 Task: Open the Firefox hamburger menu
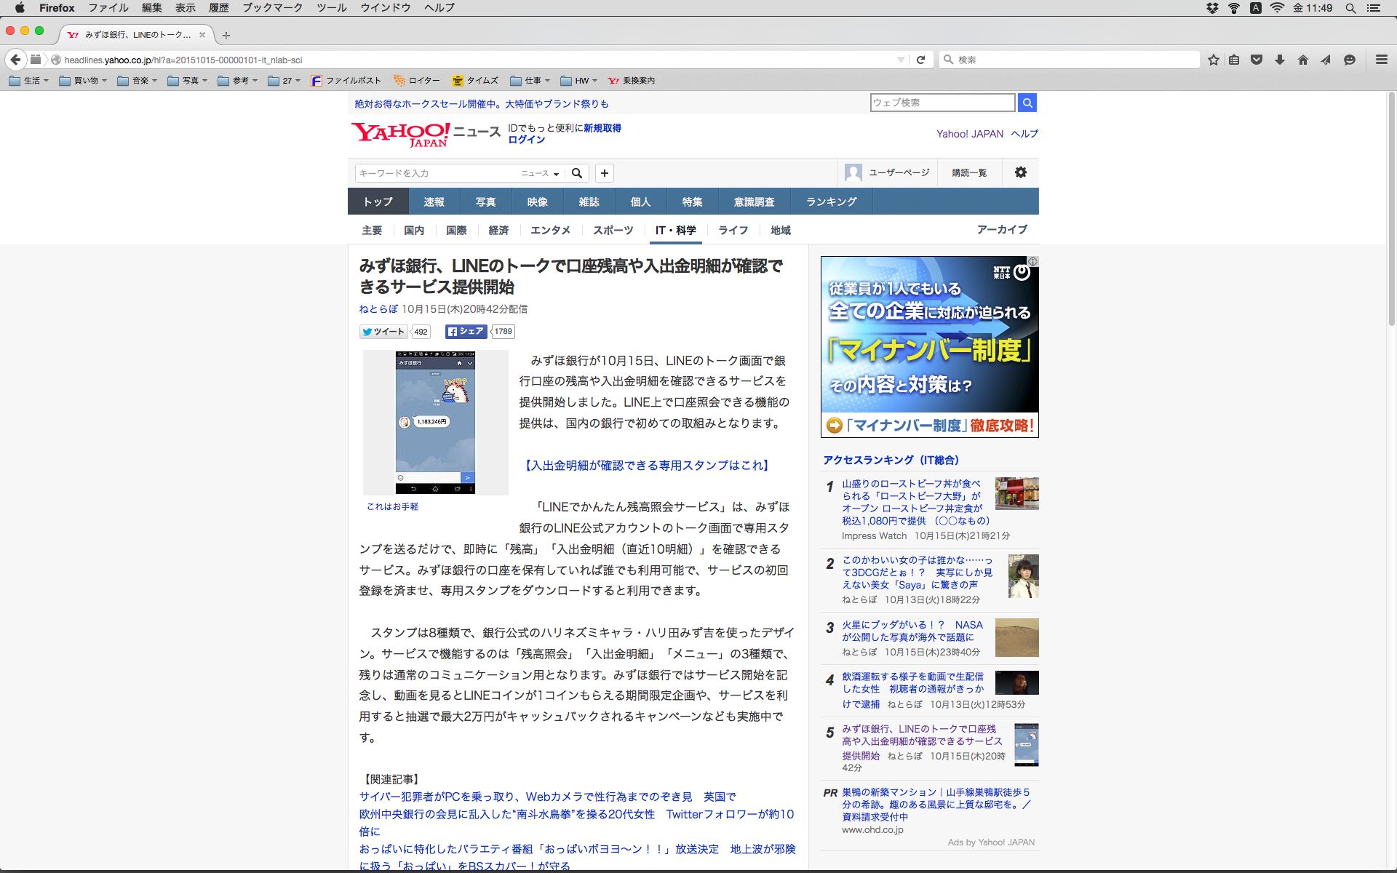click(1381, 60)
